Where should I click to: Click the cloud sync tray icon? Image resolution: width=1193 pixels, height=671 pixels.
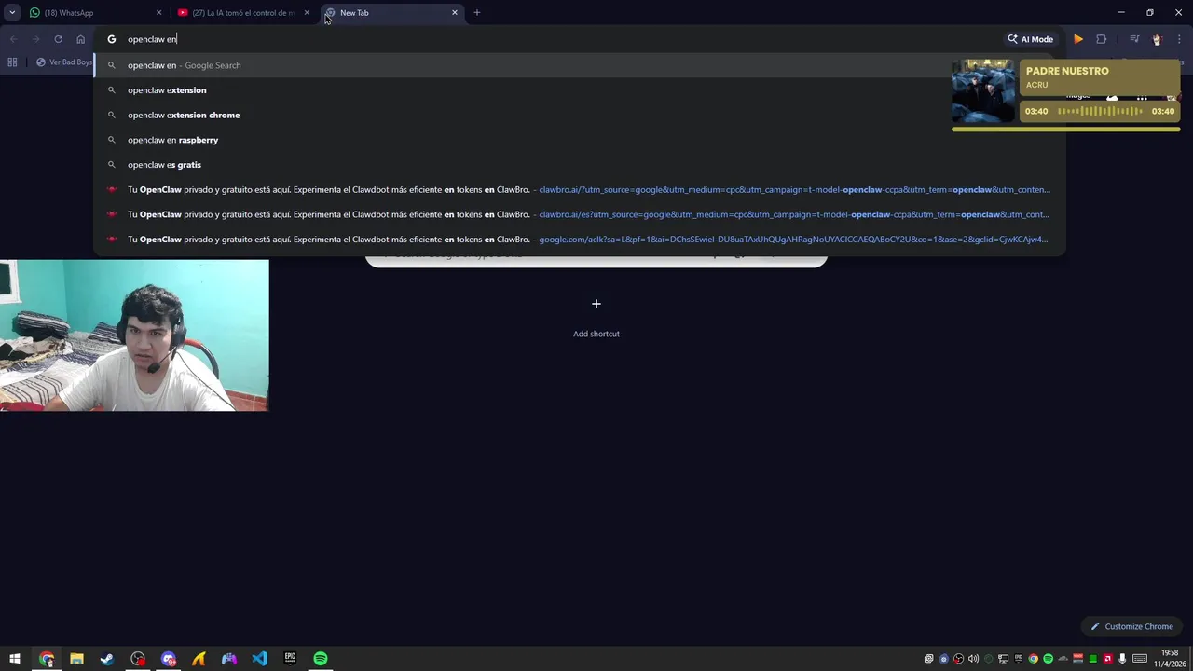click(1063, 659)
